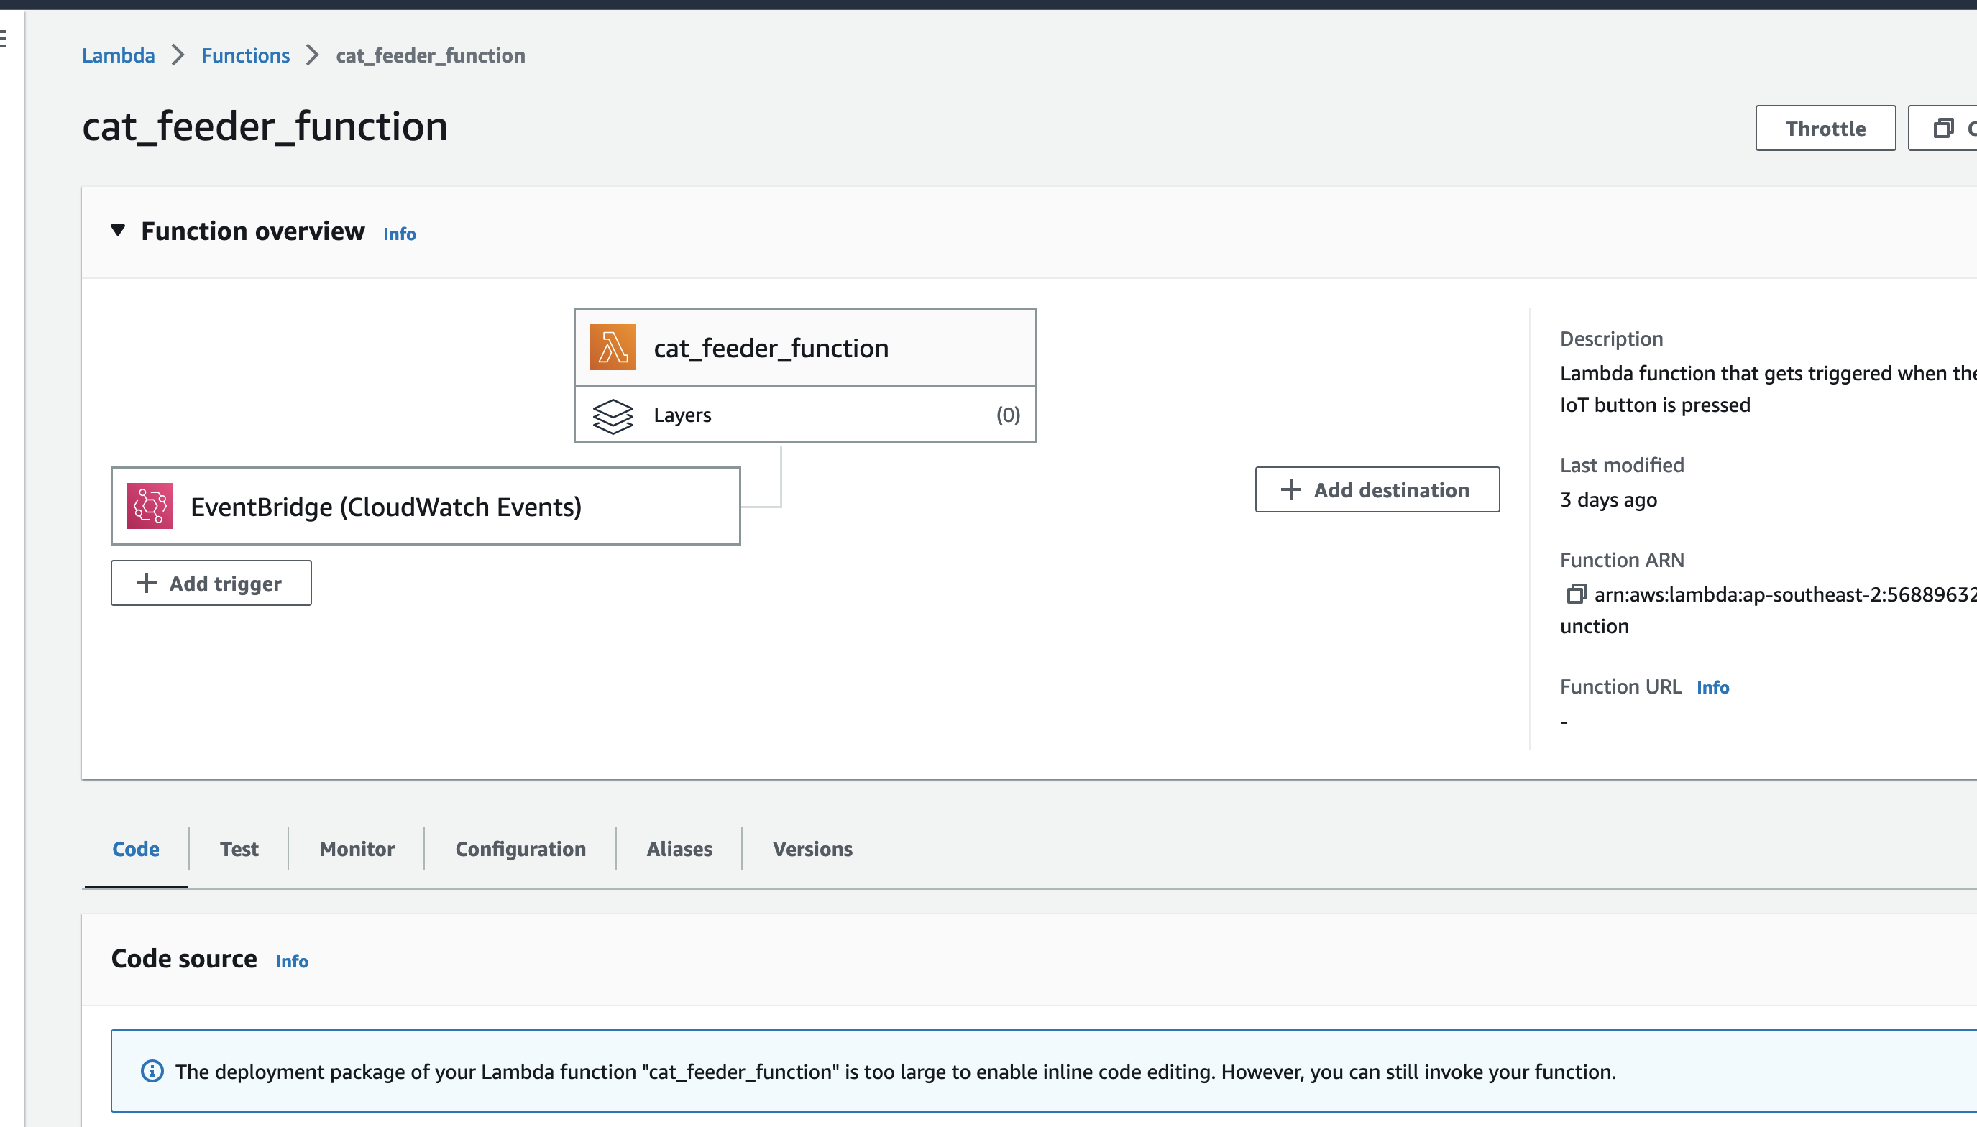1977x1127 pixels.
Task: Open the Monitor tab
Action: 357,849
